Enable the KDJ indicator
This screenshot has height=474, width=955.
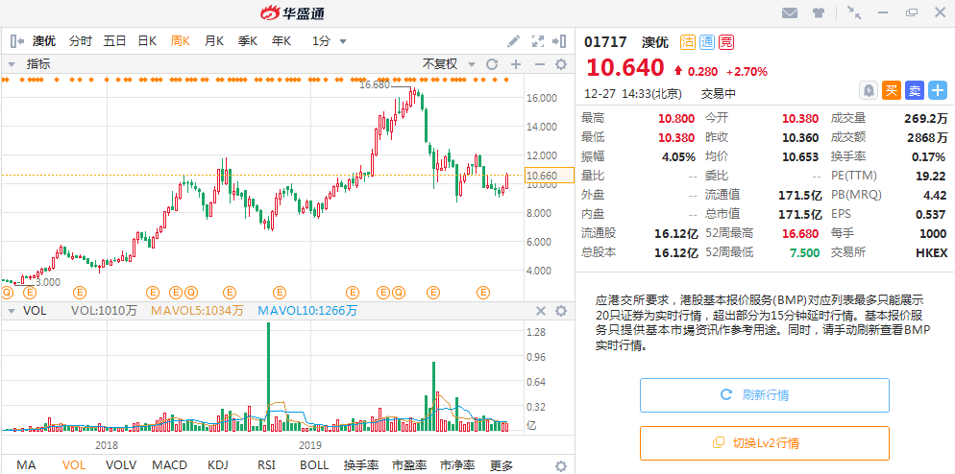click(x=217, y=465)
